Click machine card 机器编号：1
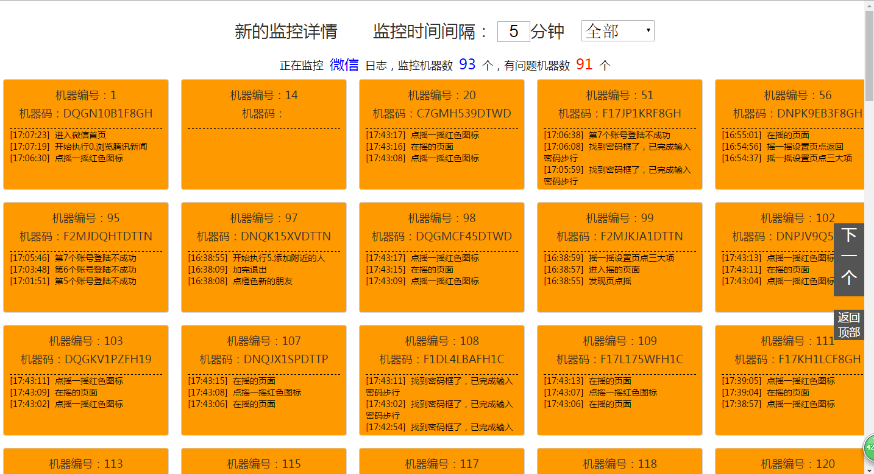This screenshot has width=874, height=474. 86,134
